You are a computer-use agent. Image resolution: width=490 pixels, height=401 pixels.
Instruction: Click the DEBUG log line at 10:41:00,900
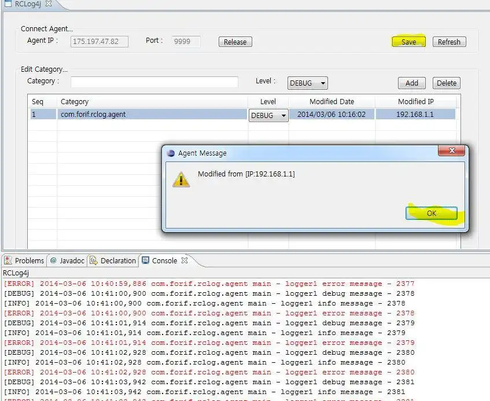coord(209,293)
